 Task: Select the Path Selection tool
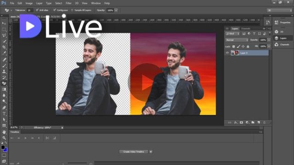[x=4, y=120]
